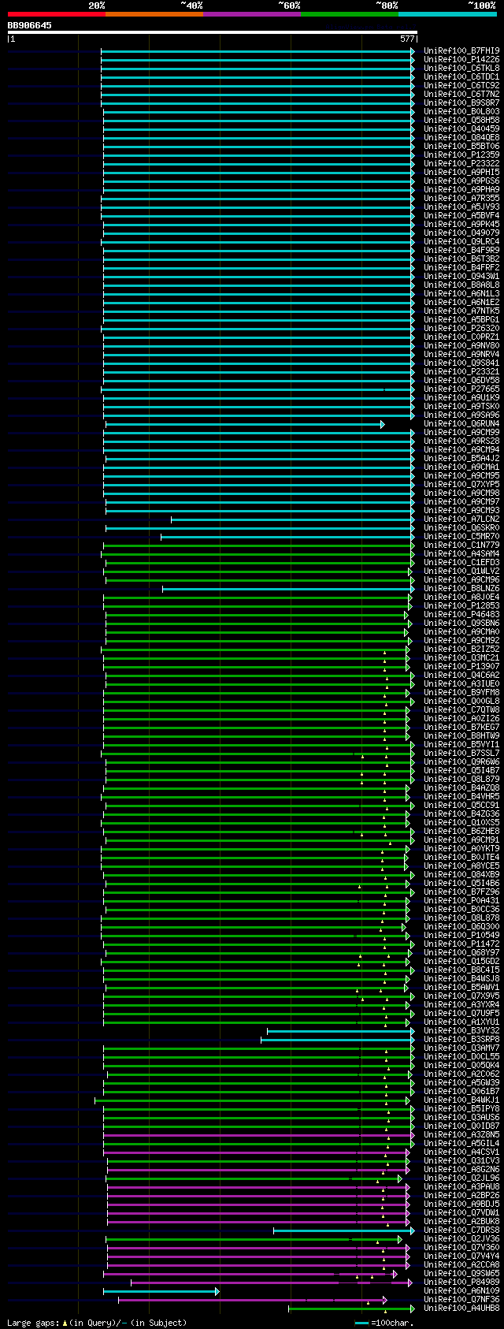
Task: Open hit UniRef100_C1N779
Action: pos(461,545)
